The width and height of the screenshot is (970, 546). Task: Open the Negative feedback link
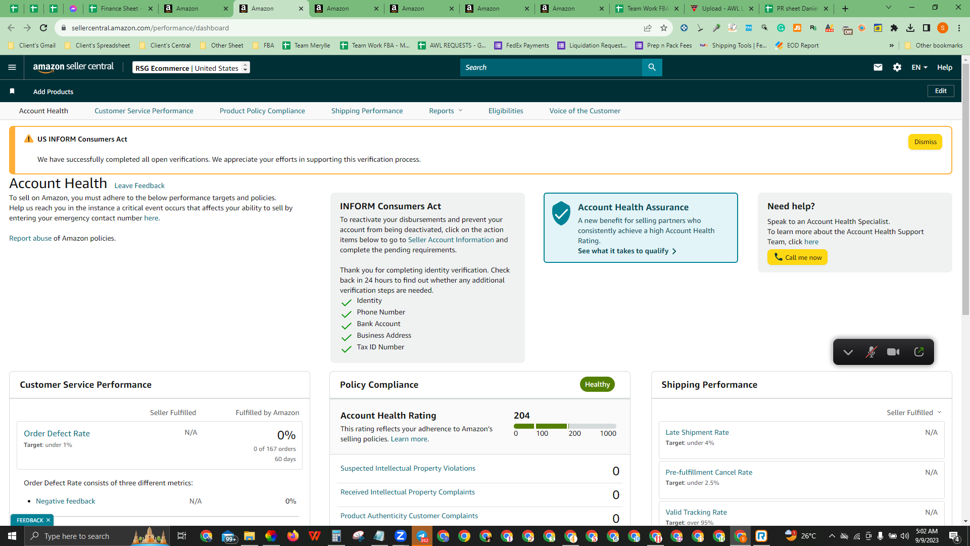point(65,501)
